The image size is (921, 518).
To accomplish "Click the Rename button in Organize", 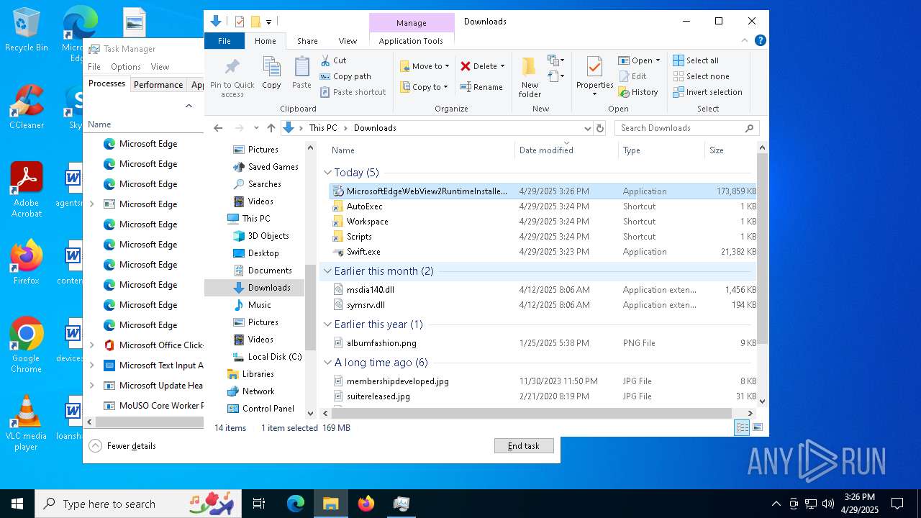I will click(x=481, y=87).
